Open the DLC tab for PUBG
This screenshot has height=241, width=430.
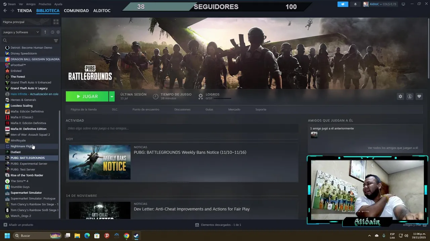[x=115, y=109]
